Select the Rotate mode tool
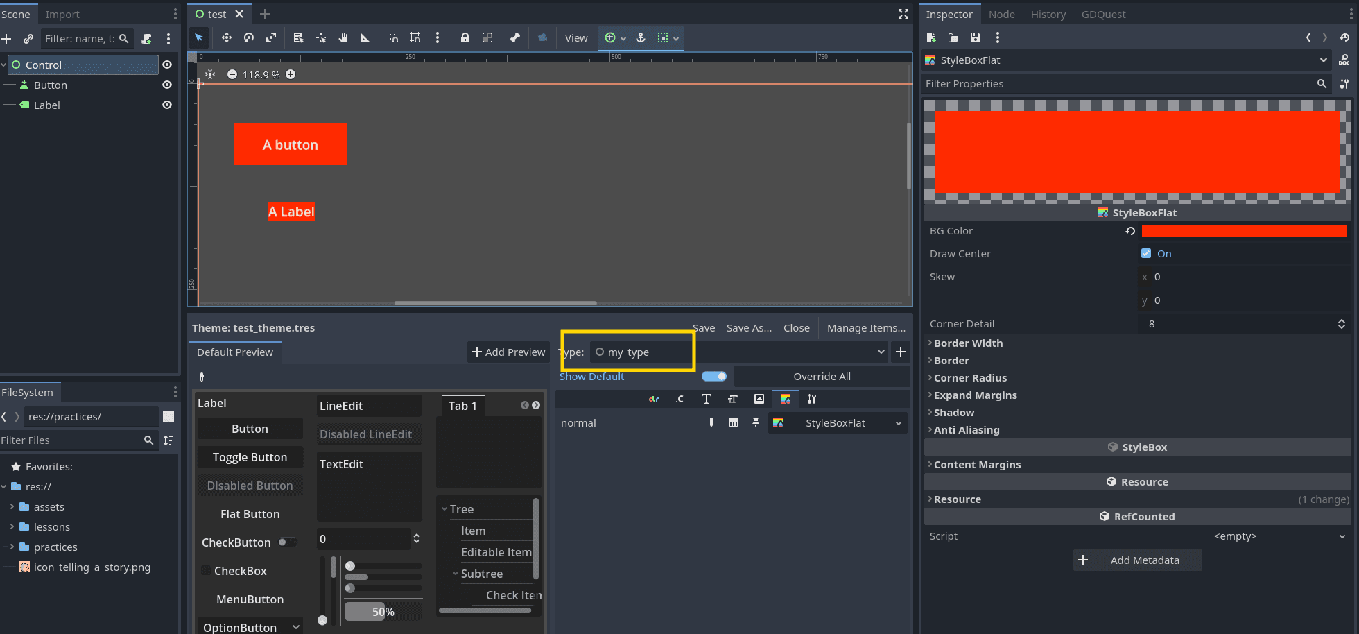Image resolution: width=1359 pixels, height=634 pixels. (249, 37)
